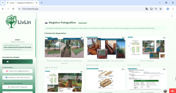The width and height of the screenshot is (176, 93).
Task: Click the 8 foto(s) del diagnostico text
Action: pyautogui.click(x=55, y=33)
